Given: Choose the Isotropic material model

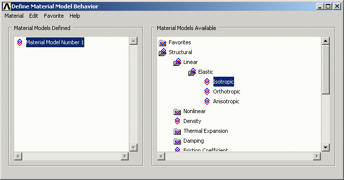Looking at the screenshot, I should point(224,82).
